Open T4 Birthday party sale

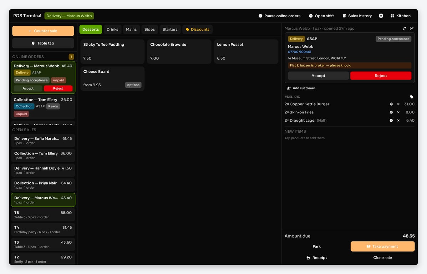point(43,230)
